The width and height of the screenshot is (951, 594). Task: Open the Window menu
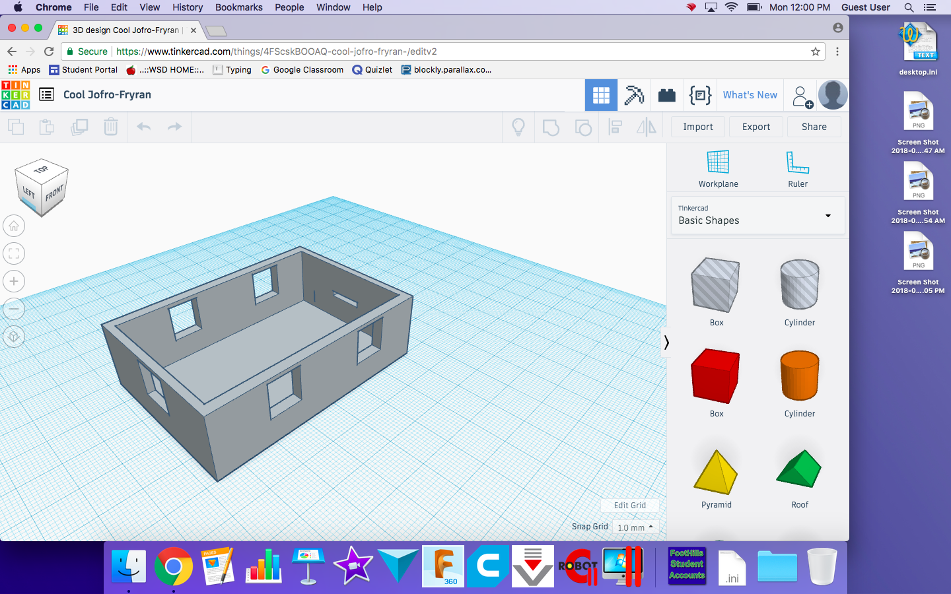334,7
